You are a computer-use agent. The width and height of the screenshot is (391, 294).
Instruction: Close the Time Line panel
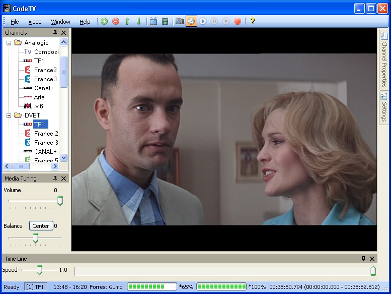click(x=372, y=259)
